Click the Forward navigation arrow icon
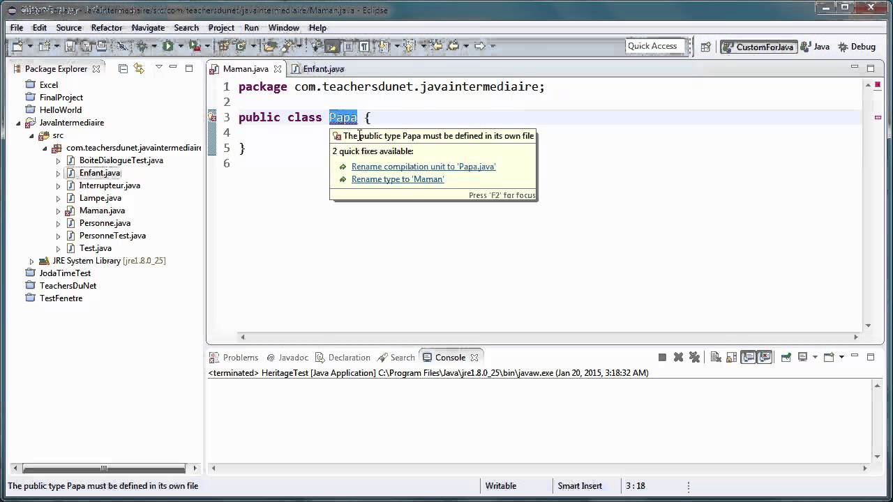The height and width of the screenshot is (502, 893). (x=480, y=46)
